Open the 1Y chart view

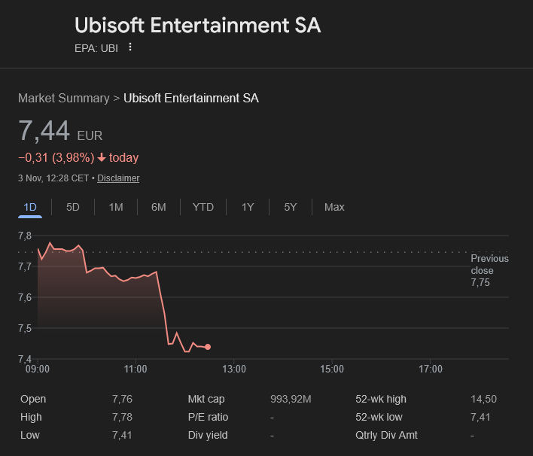click(x=248, y=207)
